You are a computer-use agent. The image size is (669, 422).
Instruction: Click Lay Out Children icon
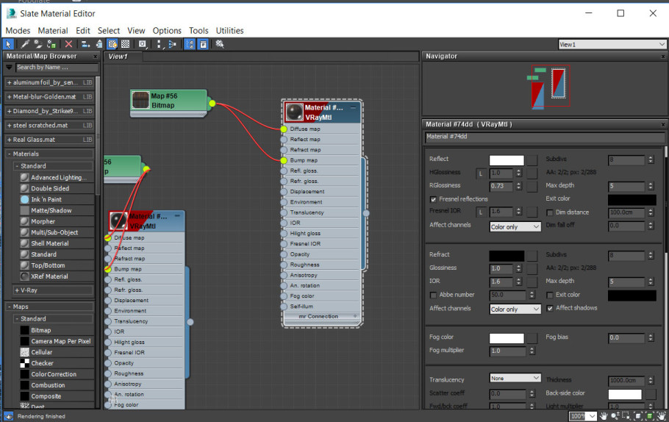[172, 44]
